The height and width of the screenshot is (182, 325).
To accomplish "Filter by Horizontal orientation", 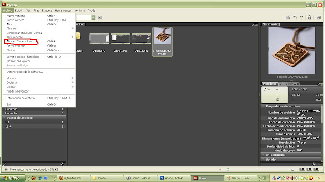I will coord(34,113).
